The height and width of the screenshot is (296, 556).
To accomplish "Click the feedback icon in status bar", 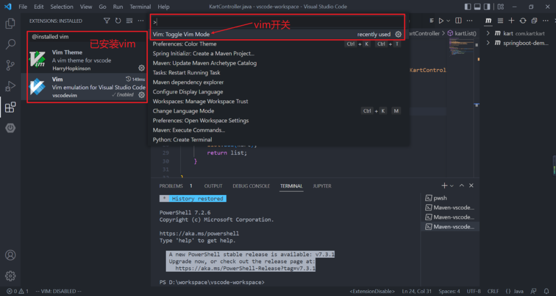I will 533,291.
